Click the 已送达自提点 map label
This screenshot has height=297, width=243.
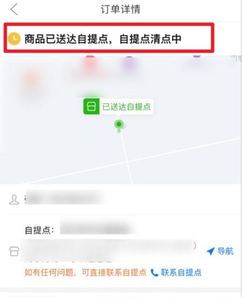coord(126,107)
